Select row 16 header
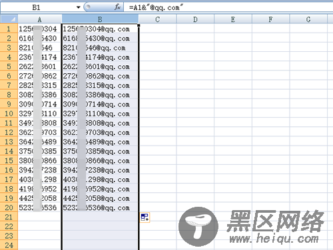Image resolution: width=333 pixels, height=250 pixels. pyautogui.click(x=9, y=170)
